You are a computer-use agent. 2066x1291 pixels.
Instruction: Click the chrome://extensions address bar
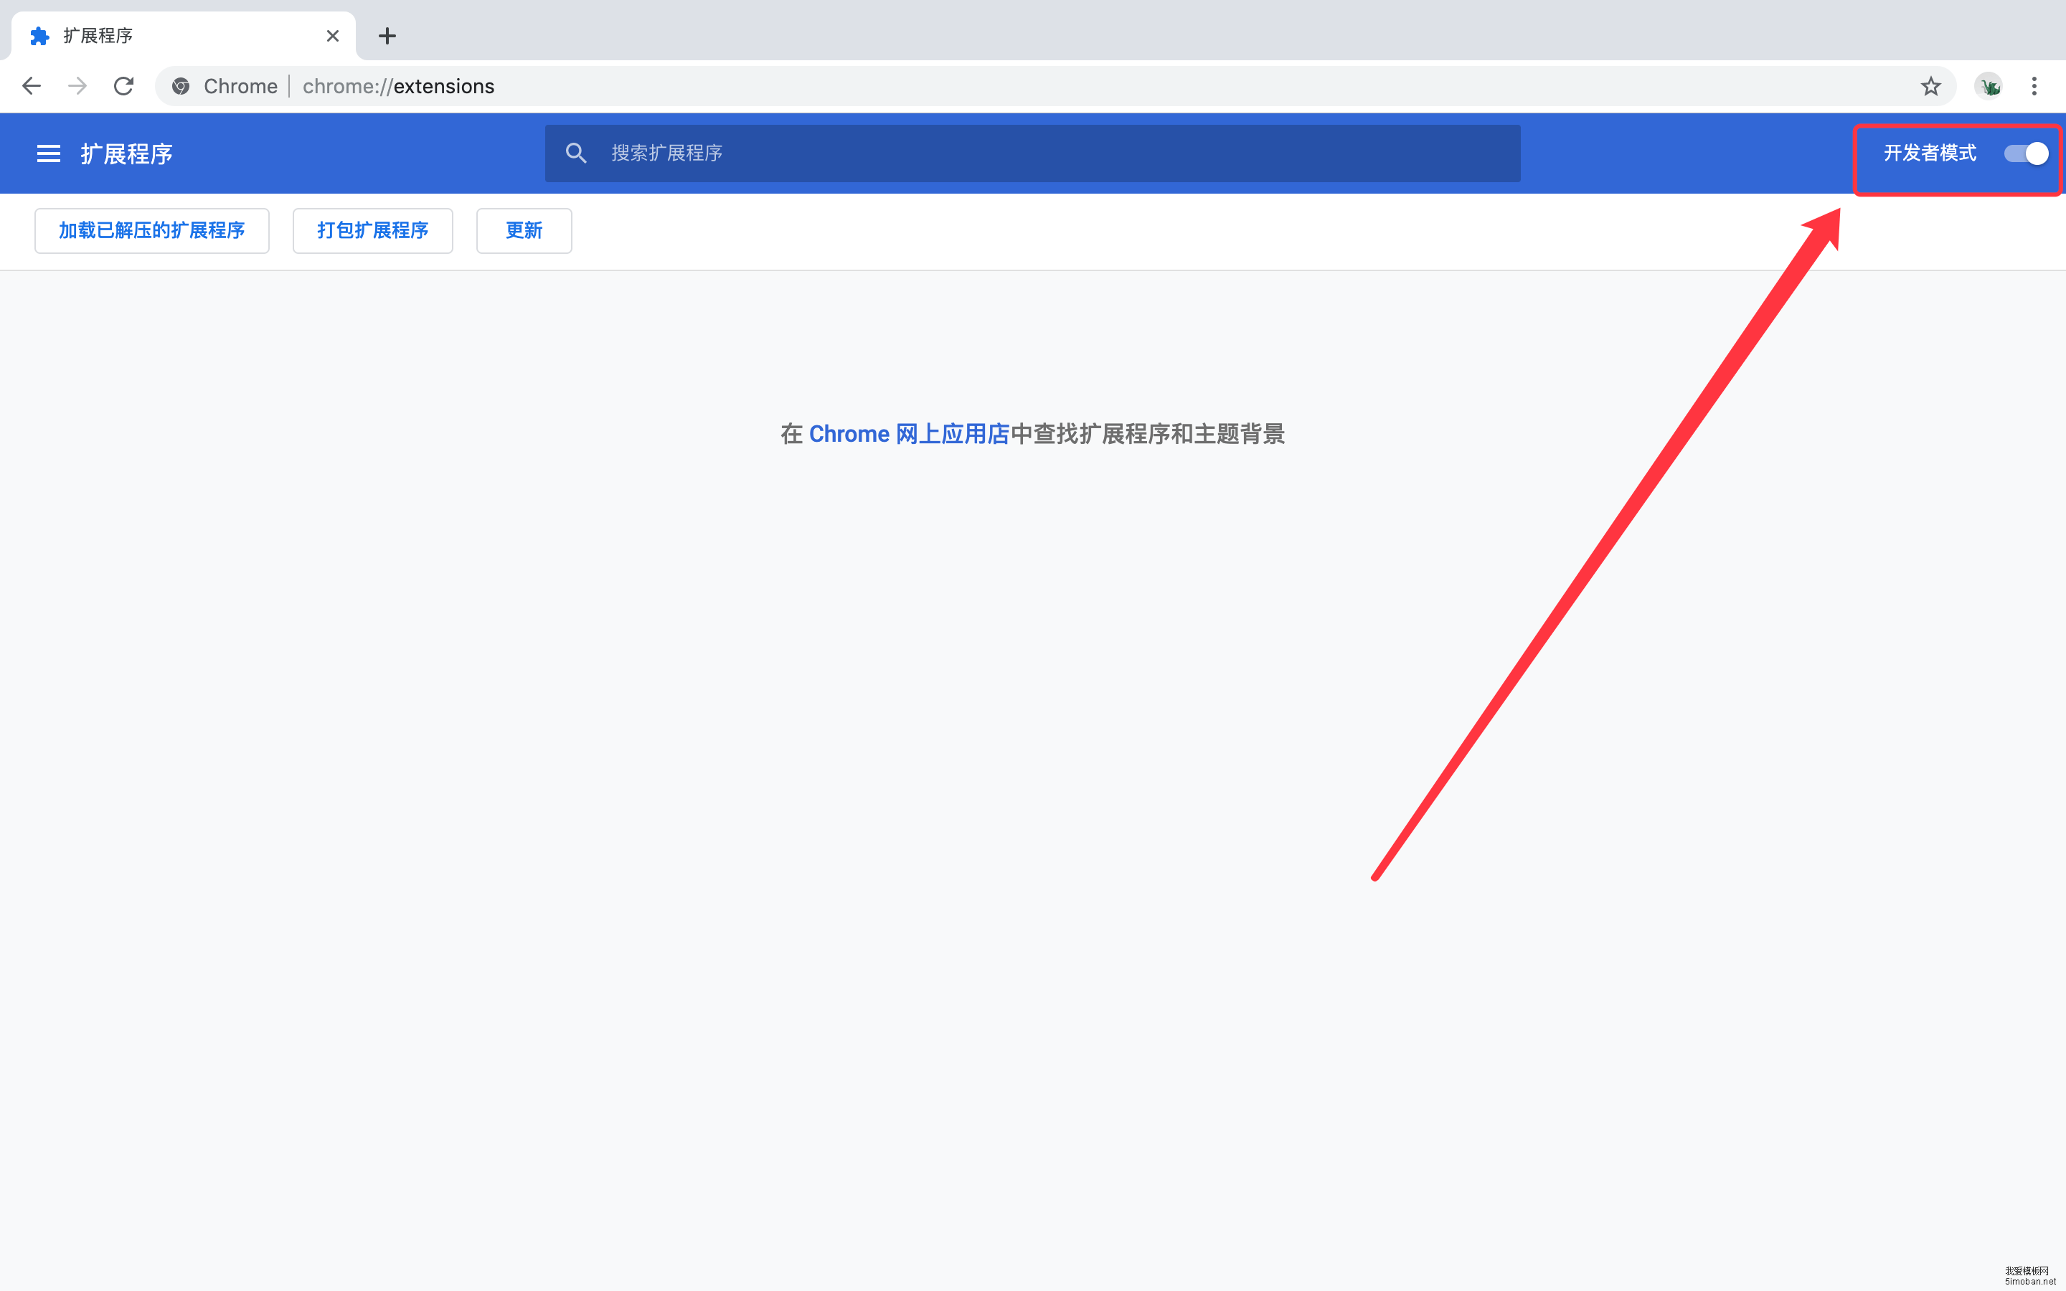pos(1055,86)
